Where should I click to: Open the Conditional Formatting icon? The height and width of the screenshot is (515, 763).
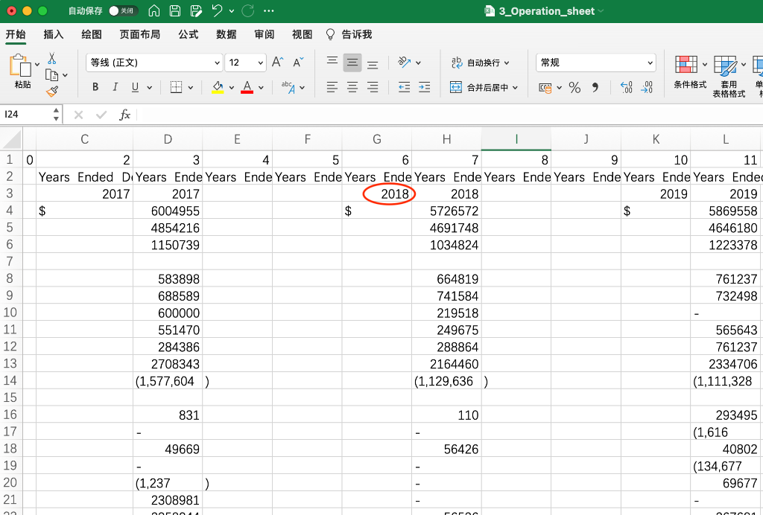686,64
